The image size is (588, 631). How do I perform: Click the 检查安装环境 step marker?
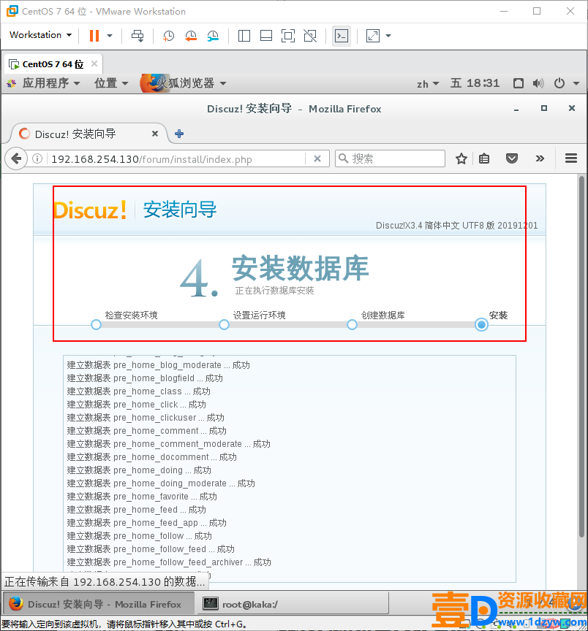96,325
